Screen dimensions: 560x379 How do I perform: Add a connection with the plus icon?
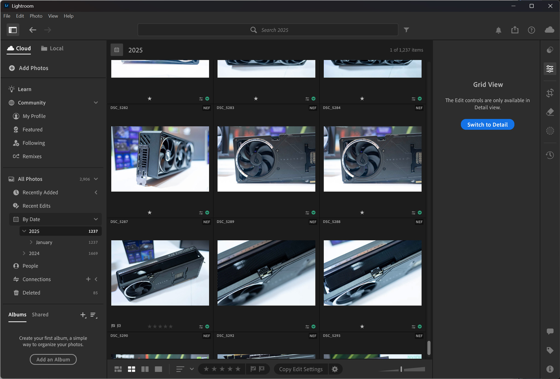tap(88, 279)
